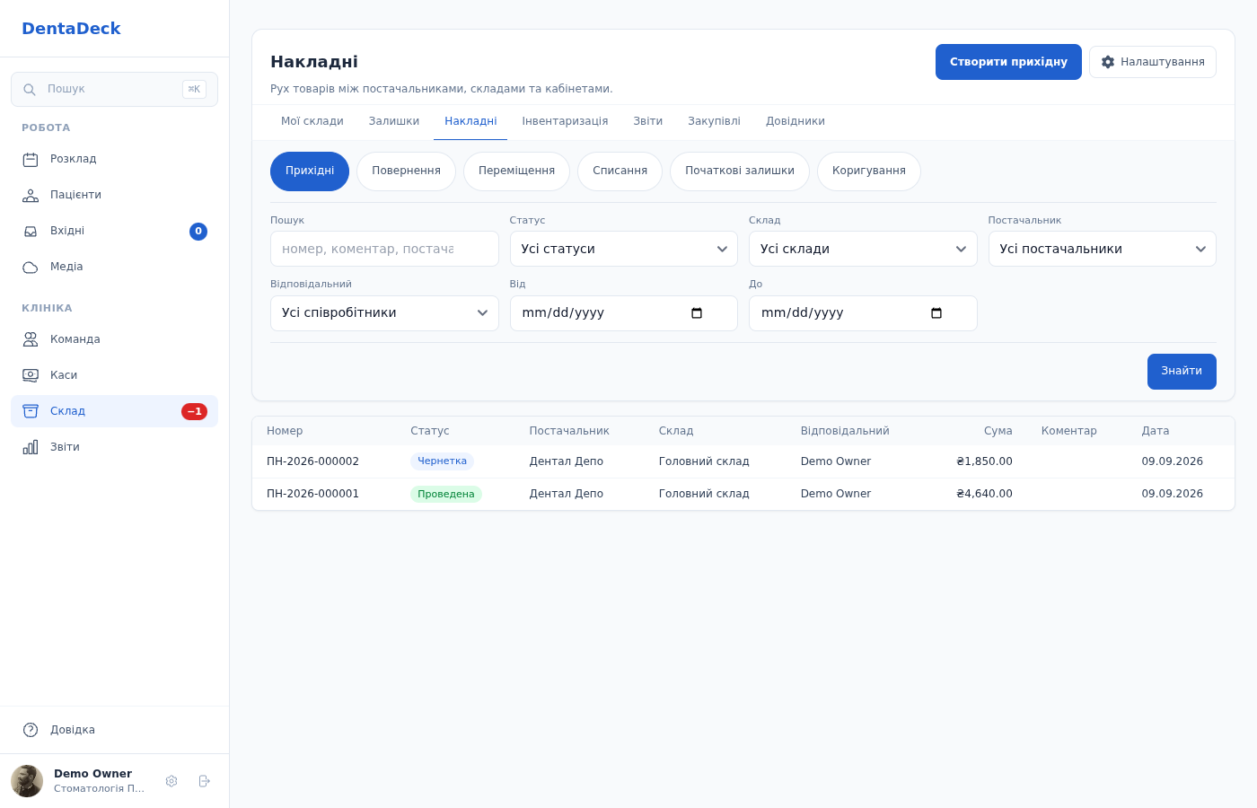Open Медіа cloud icon
The width and height of the screenshot is (1257, 808).
coord(31,268)
